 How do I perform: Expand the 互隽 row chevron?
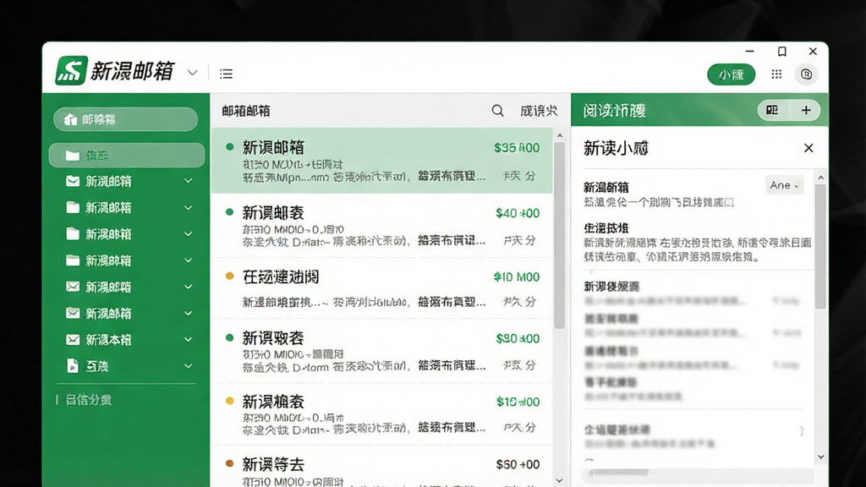(x=189, y=366)
